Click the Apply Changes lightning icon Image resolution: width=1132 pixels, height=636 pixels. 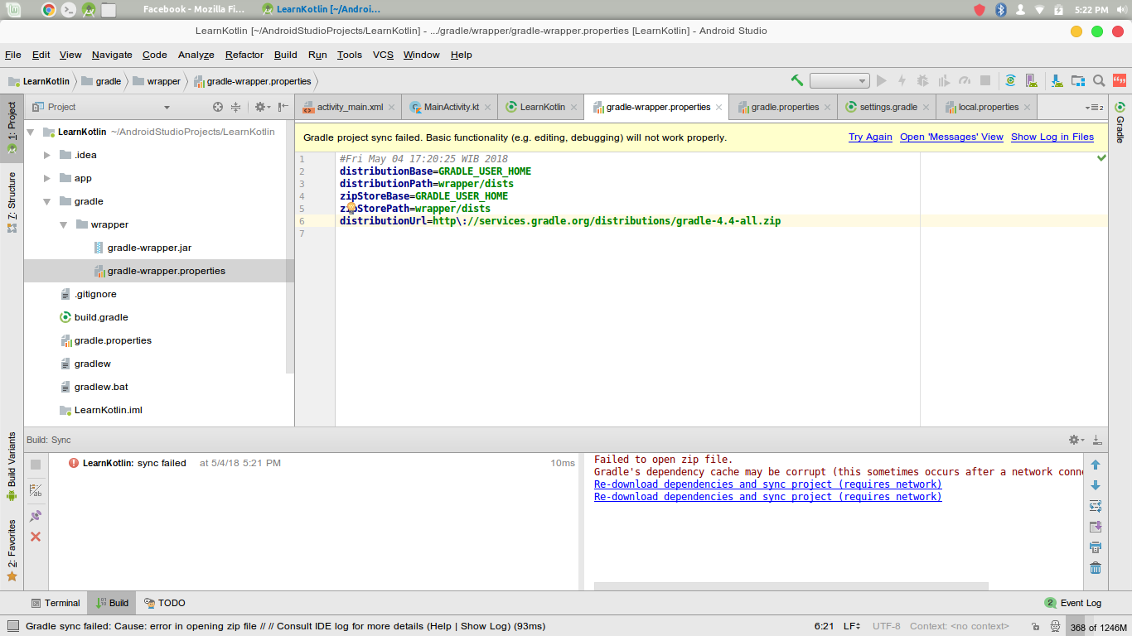(x=902, y=80)
